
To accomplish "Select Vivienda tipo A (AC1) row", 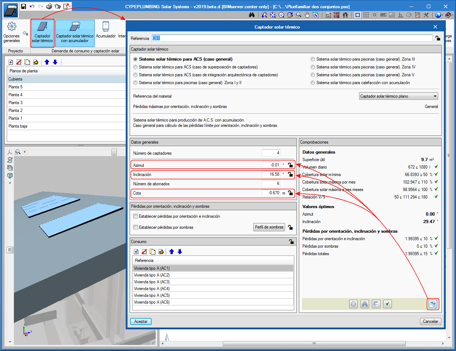I will point(213,268).
